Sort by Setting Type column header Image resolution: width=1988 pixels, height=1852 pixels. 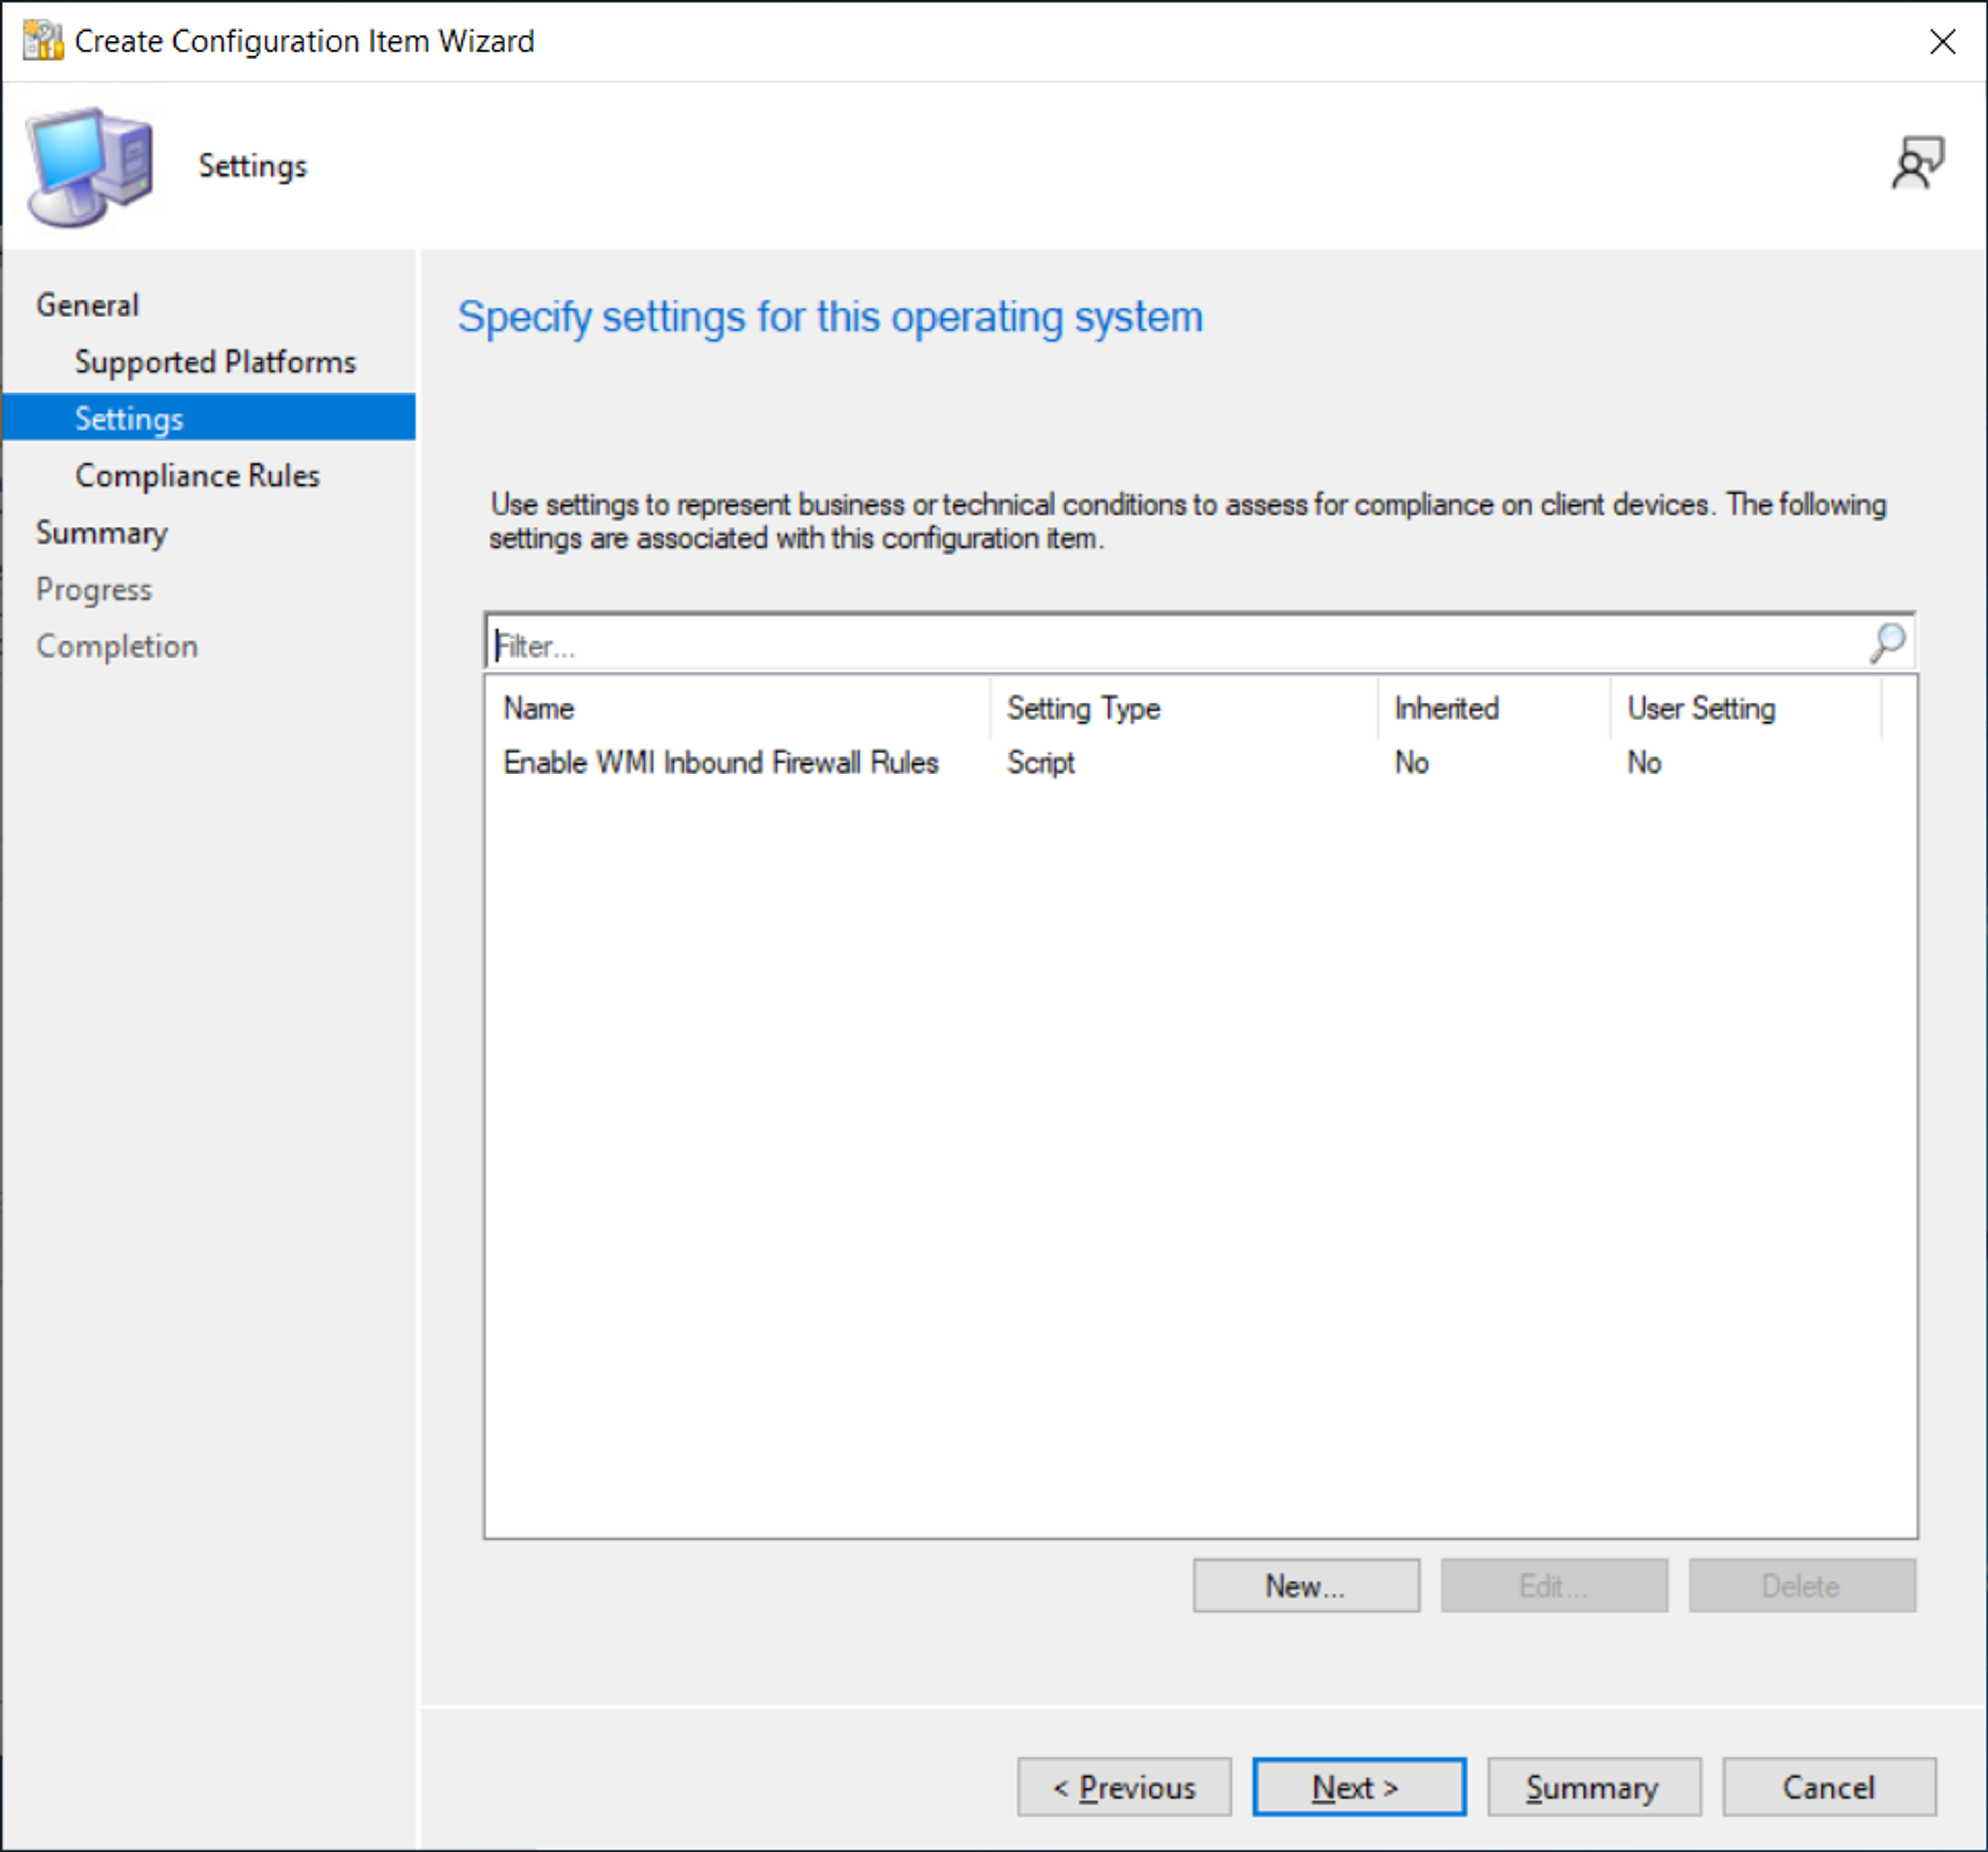1184,708
